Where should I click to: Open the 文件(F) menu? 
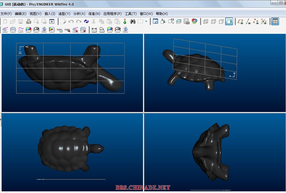(6, 14)
